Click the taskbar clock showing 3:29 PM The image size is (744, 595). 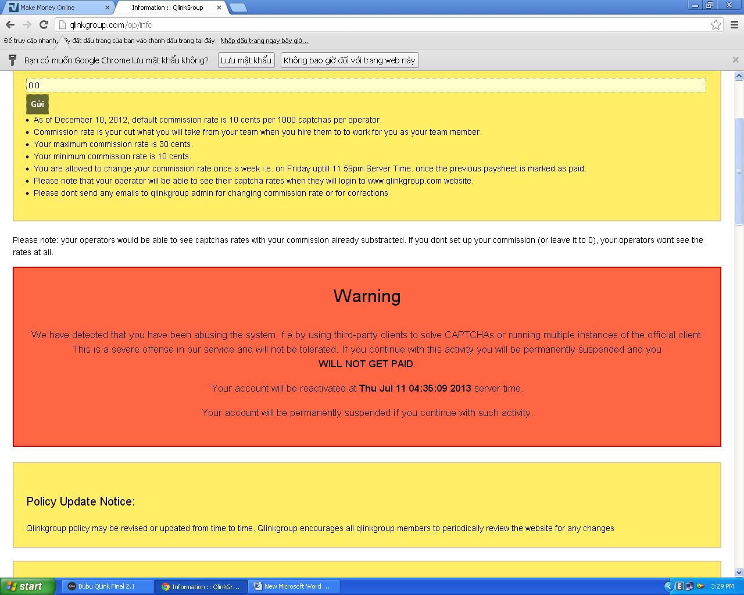tap(722, 586)
